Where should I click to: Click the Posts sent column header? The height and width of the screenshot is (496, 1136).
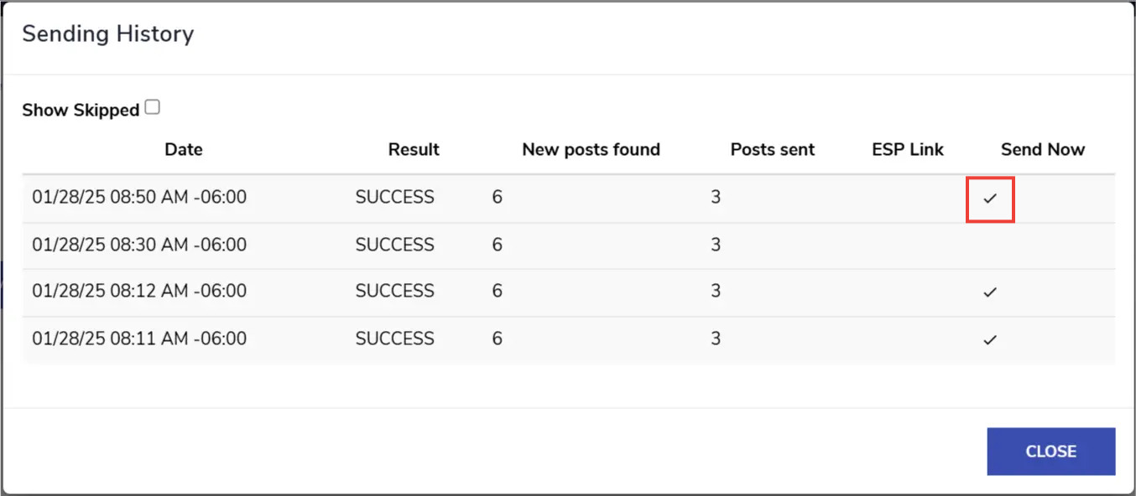click(772, 149)
